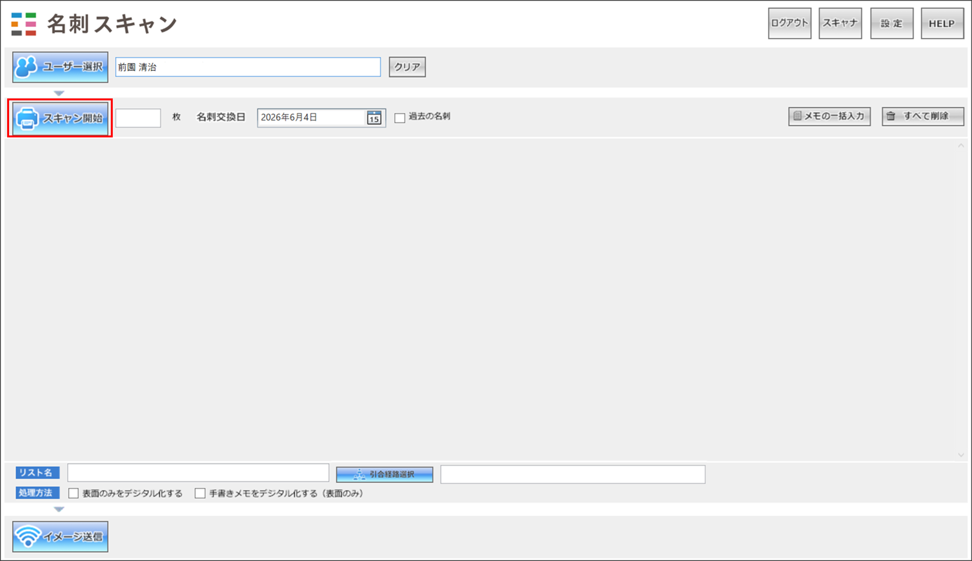Screen dimensions: 972x561
Task: Click the hierarchy icon on 引合経路選択
Action: [359, 475]
